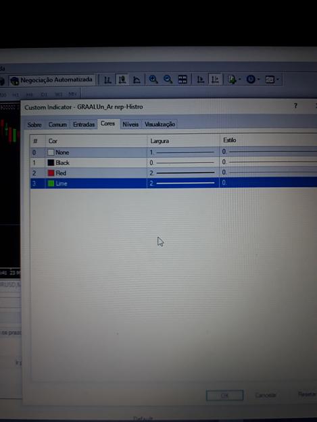This screenshot has height=422, width=317.
Task: Switch to the Entradas tab
Action: [x=84, y=125]
